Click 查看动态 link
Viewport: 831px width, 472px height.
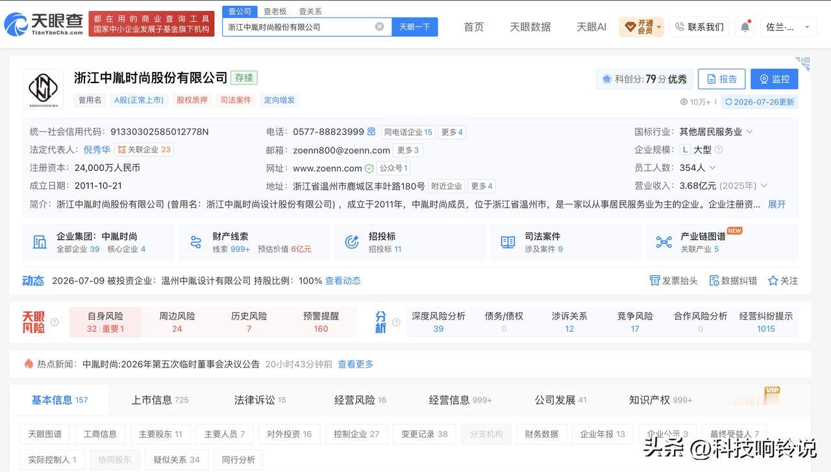(343, 280)
